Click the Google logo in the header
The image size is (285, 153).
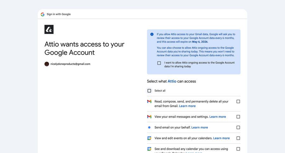pyautogui.click(x=42, y=14)
